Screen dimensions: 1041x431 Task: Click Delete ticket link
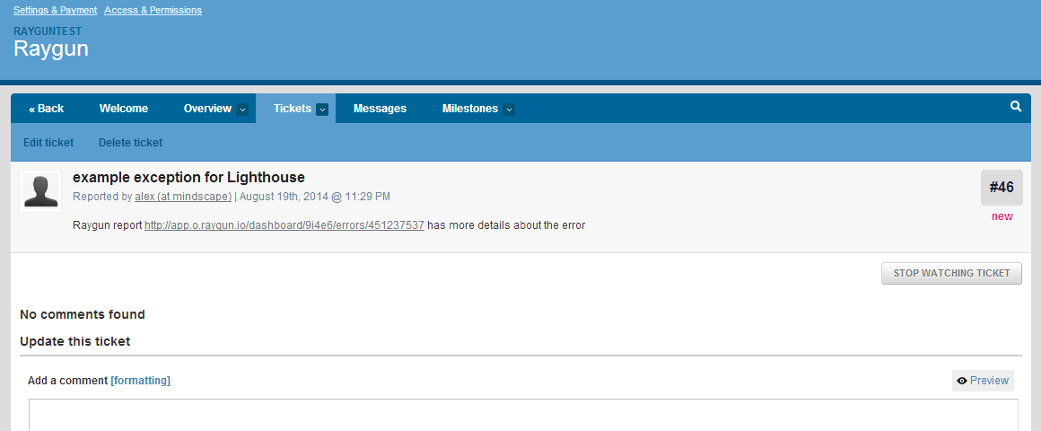[131, 142]
